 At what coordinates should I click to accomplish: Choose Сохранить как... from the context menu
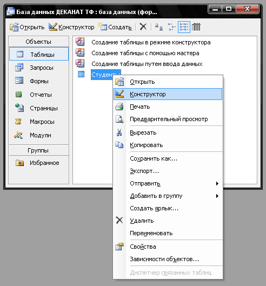[x=168, y=158]
